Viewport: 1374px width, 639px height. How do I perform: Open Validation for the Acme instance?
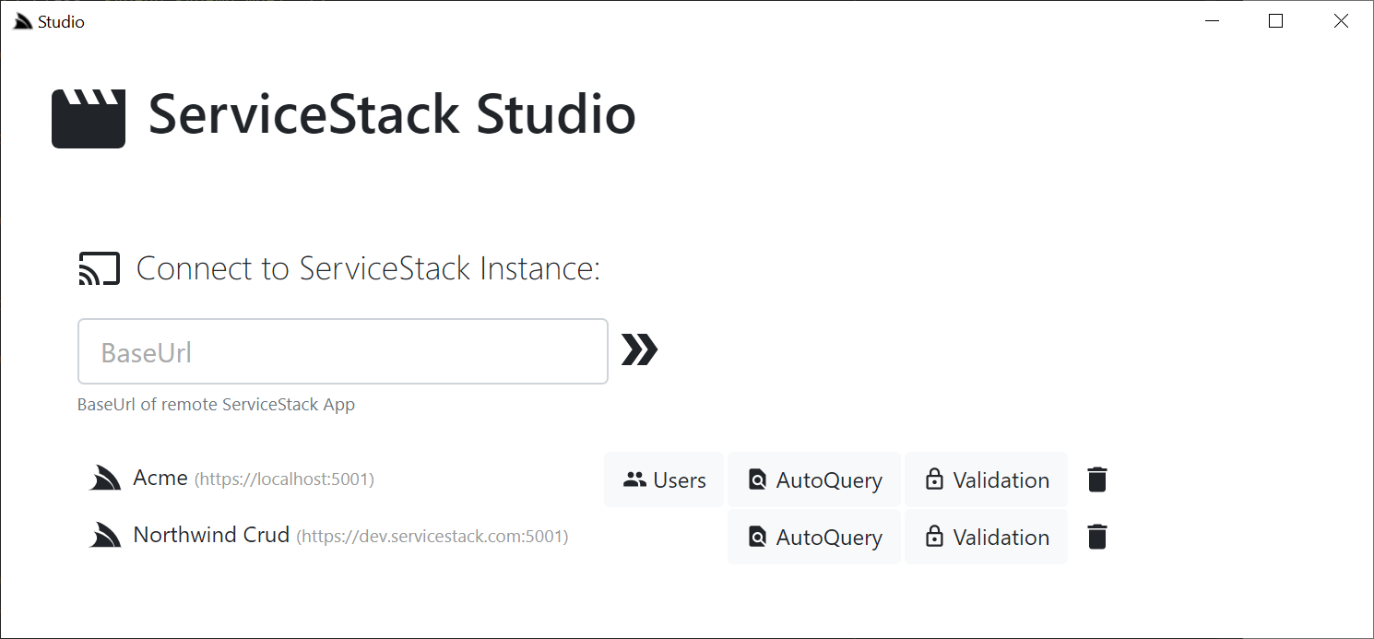pos(986,479)
